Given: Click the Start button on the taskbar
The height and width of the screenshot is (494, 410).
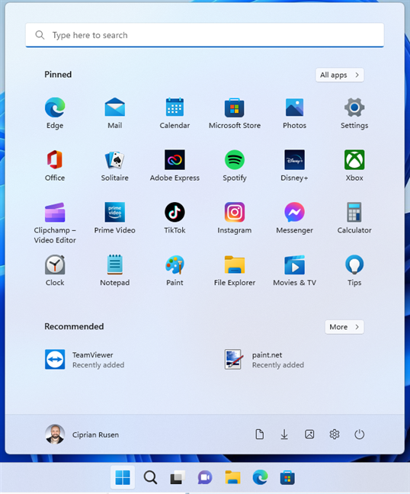Looking at the screenshot, I should pos(123,478).
